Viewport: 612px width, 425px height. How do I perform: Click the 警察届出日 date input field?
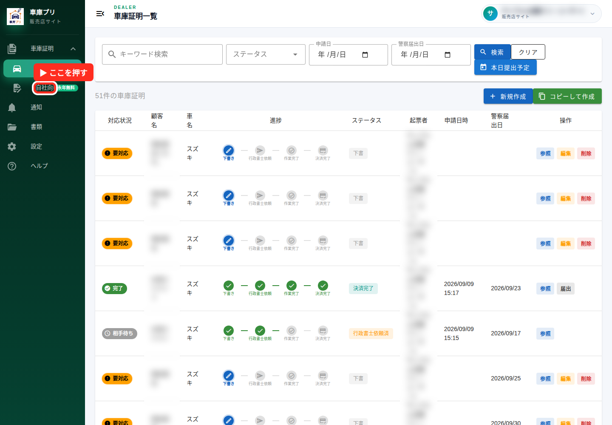[x=431, y=55]
